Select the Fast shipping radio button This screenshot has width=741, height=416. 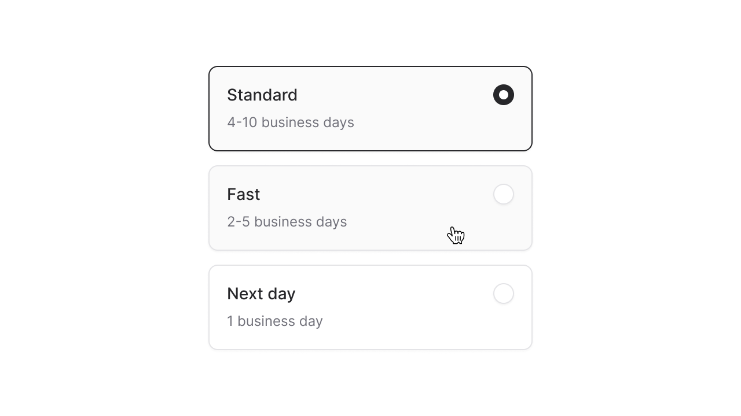504,194
